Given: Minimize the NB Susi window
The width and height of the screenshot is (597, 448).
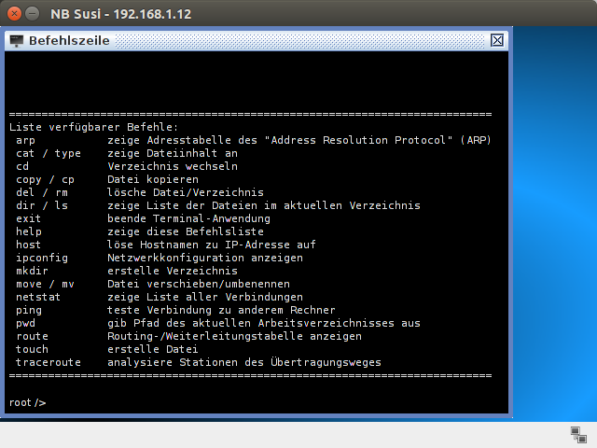Looking at the screenshot, I should coord(32,13).
